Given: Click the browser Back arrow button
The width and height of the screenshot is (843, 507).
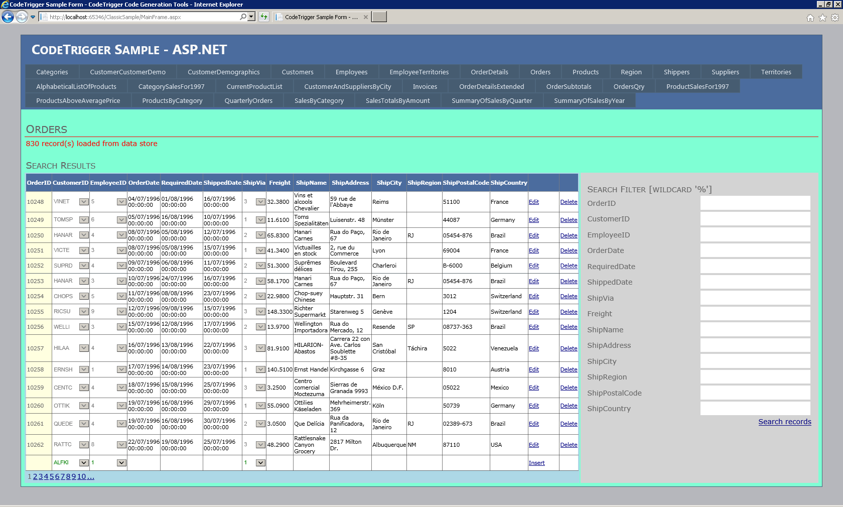Looking at the screenshot, I should click(x=8, y=17).
